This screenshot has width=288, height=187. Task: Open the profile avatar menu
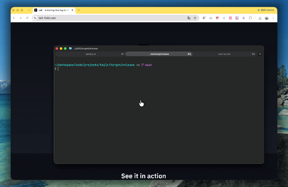point(267,18)
